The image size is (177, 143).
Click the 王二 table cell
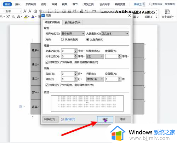[36, 79]
